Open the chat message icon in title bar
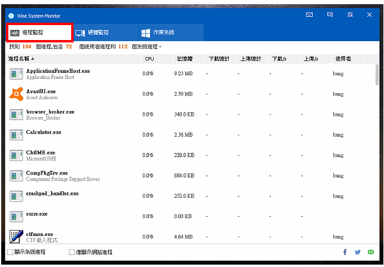This screenshot has height=267, width=384. [330, 15]
